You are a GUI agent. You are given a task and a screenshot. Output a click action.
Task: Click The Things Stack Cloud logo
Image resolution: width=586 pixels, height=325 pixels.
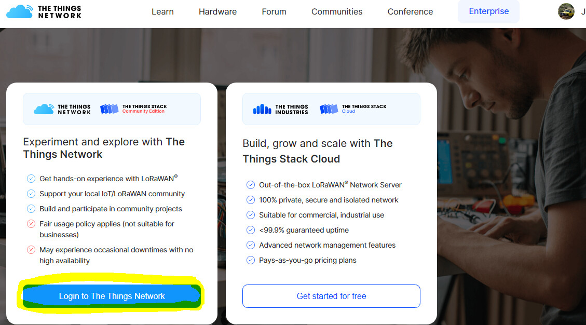tap(353, 109)
